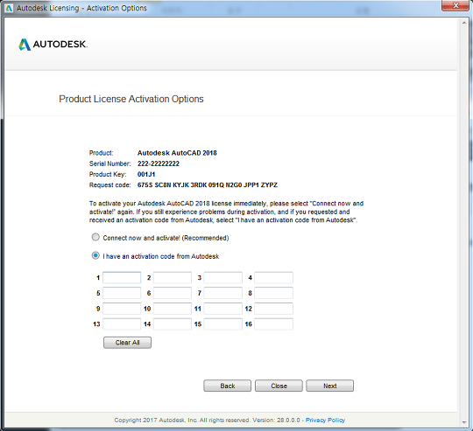The height and width of the screenshot is (431, 473).
Task: Click the Close button at the bottom
Action: tap(279, 386)
